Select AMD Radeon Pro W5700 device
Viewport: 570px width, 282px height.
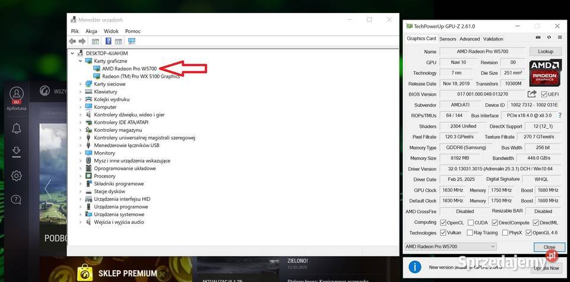pyautogui.click(x=129, y=68)
